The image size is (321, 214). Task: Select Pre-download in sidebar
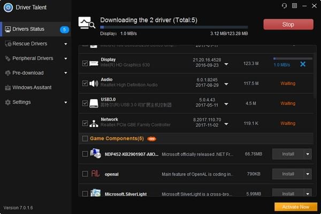coord(35,73)
